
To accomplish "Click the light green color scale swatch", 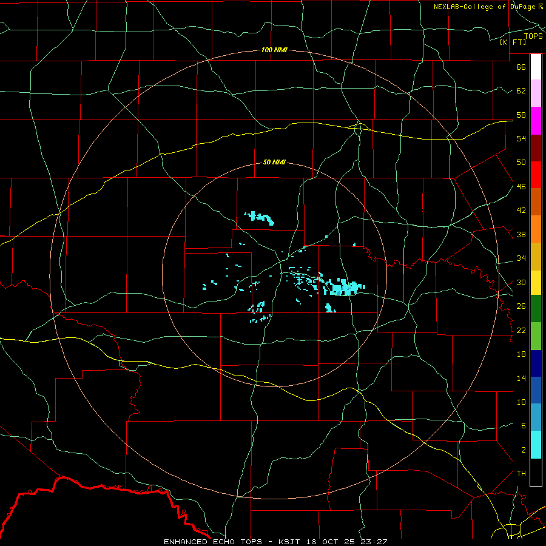I will pos(536,336).
